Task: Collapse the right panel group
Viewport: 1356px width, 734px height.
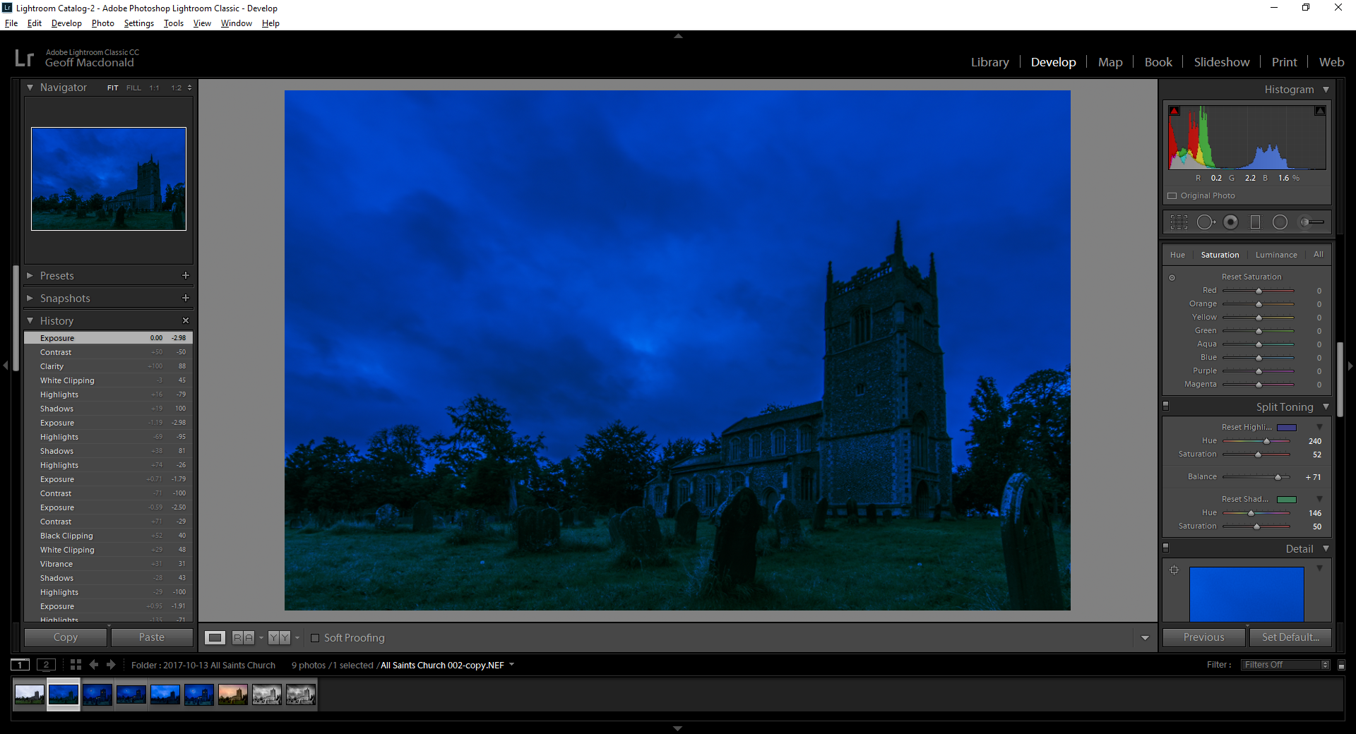Action: pos(1350,366)
